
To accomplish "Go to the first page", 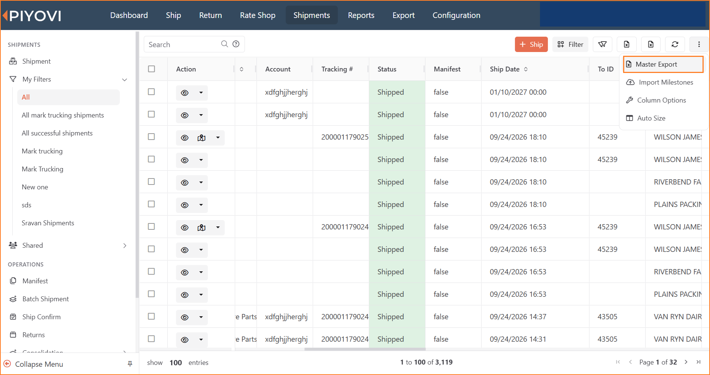I will point(618,362).
